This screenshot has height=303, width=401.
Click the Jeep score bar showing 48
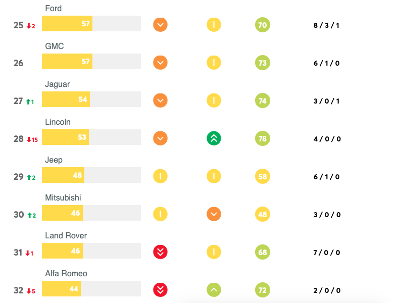pos(91,175)
